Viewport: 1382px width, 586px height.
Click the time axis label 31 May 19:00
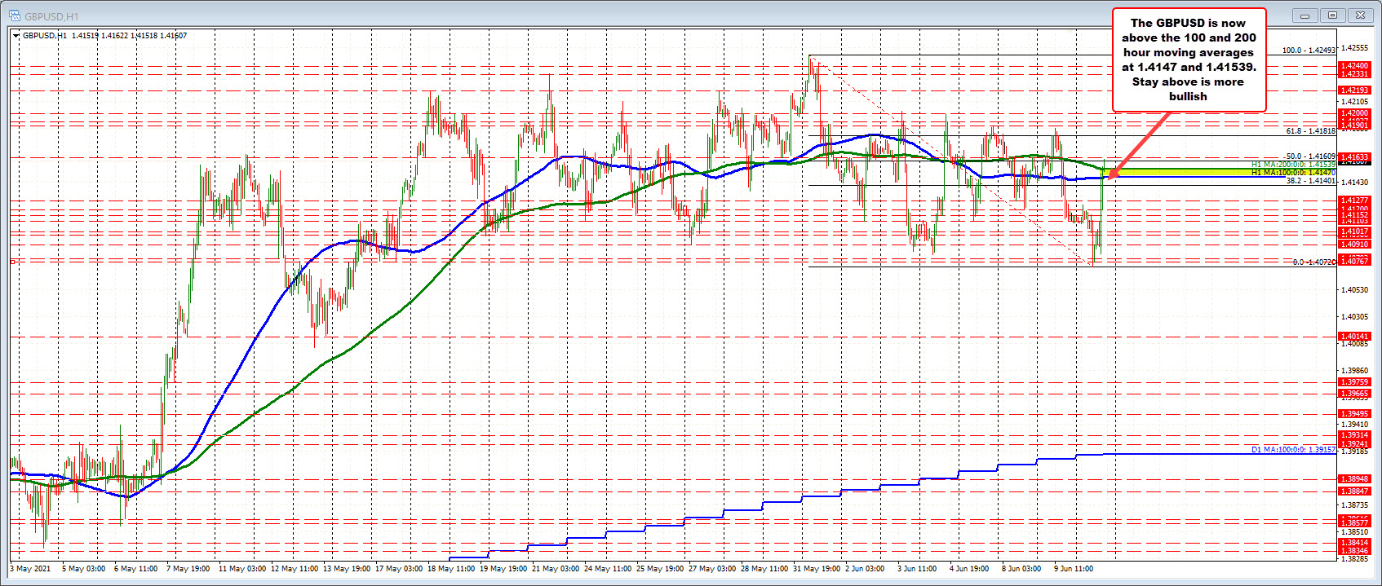click(x=817, y=569)
